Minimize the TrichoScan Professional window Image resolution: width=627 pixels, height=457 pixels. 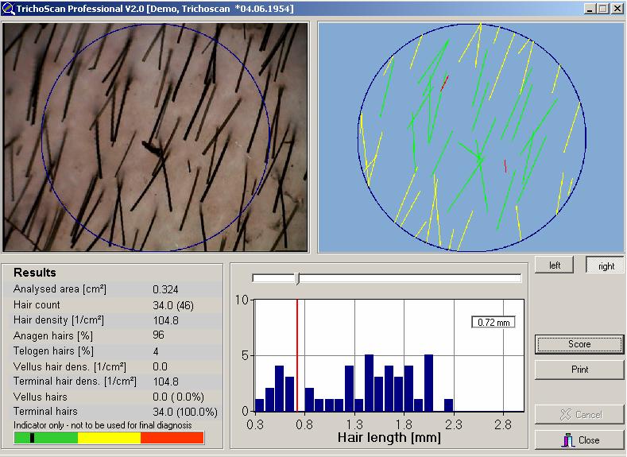[x=591, y=9]
